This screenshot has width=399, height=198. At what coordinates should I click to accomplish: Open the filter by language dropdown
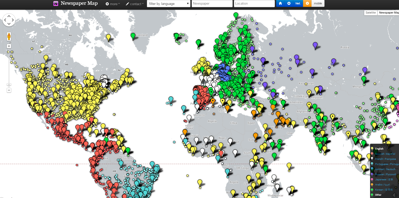pyautogui.click(x=169, y=3)
